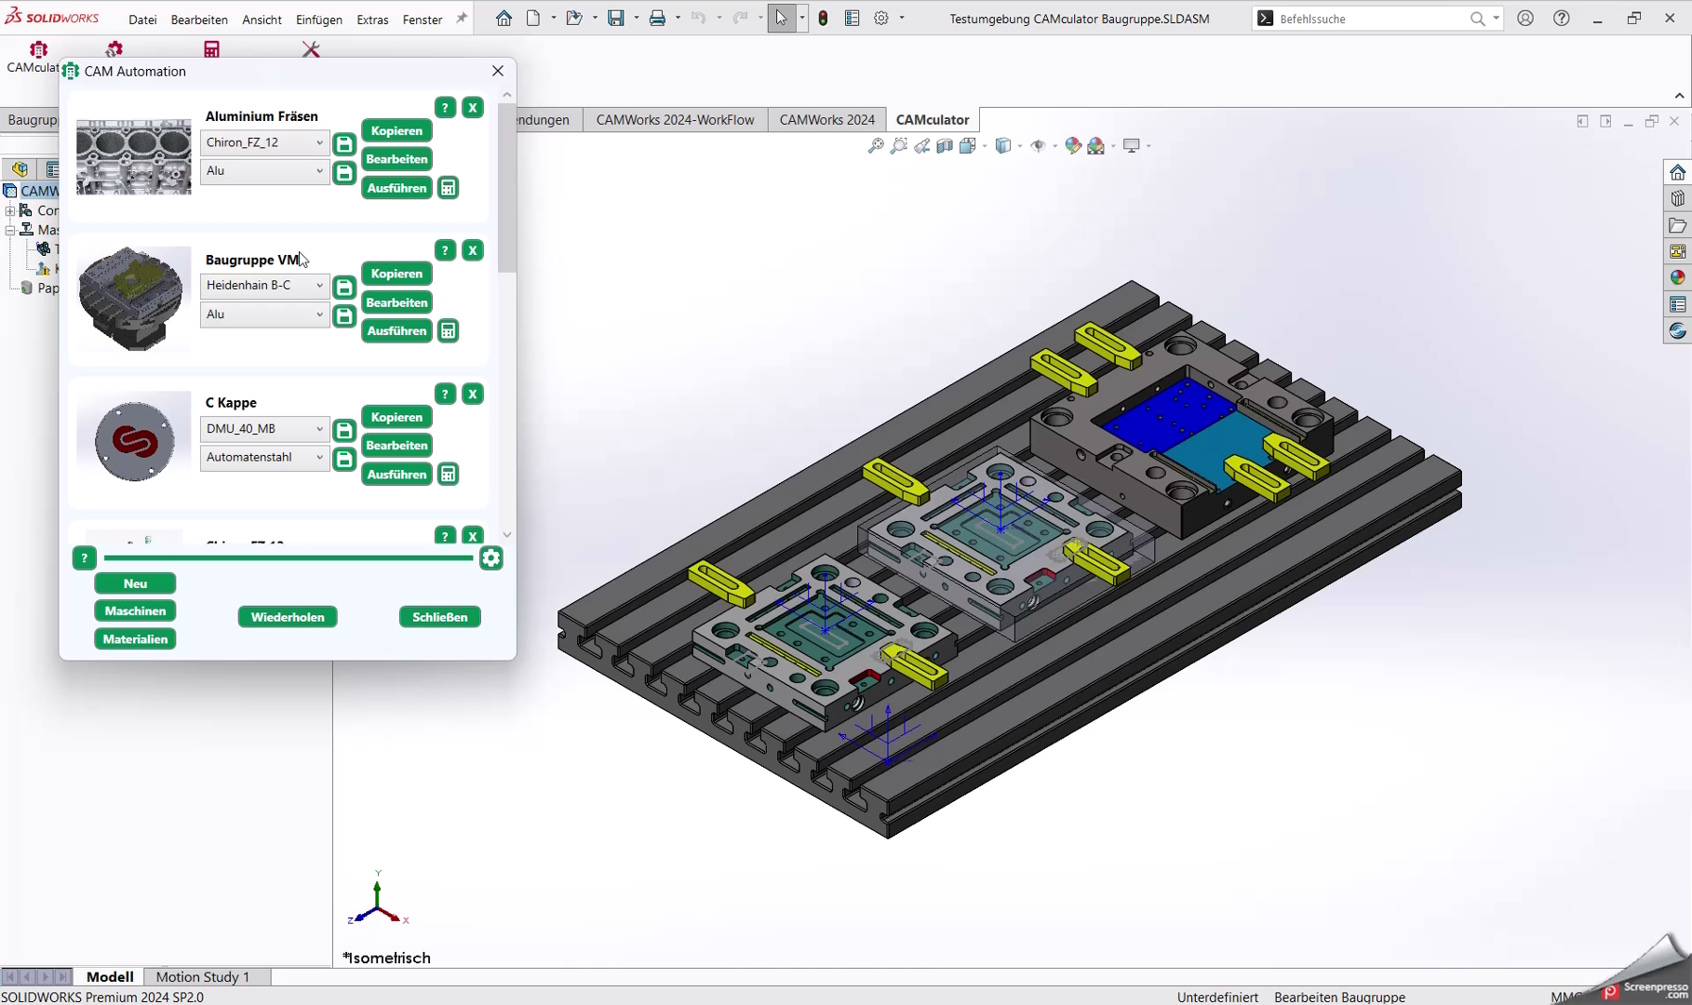Save the document with the floppy icon
Image resolution: width=1692 pixels, height=1005 pixels.
point(616,19)
